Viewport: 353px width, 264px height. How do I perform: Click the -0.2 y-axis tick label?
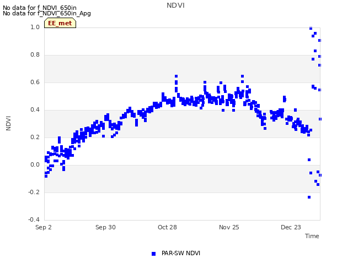(x=34, y=192)
